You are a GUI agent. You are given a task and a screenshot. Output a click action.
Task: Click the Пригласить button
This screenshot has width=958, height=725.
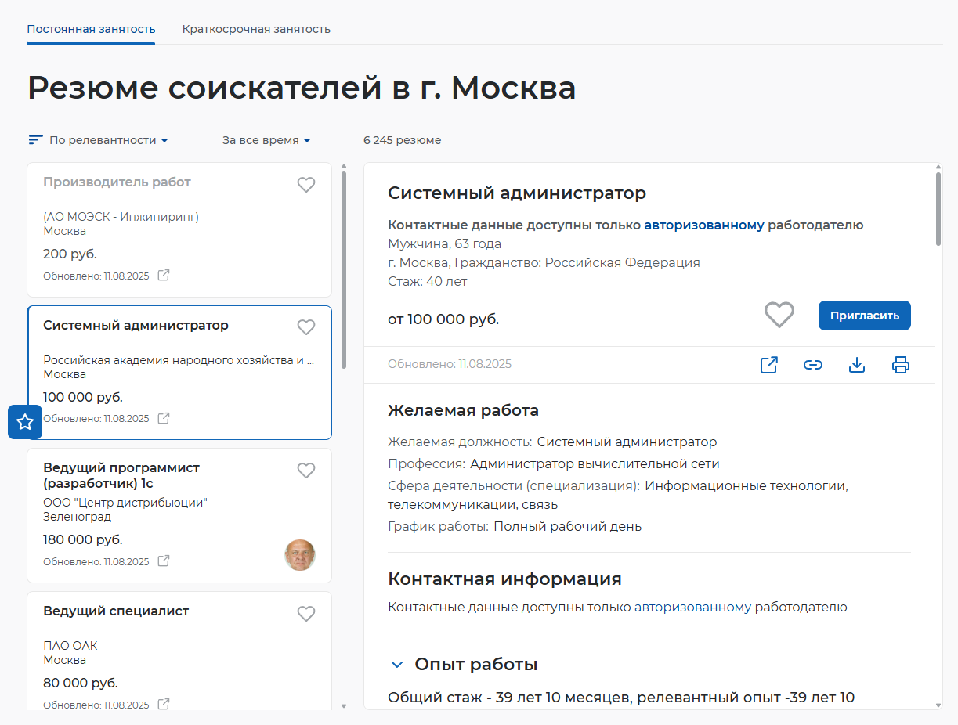point(864,316)
